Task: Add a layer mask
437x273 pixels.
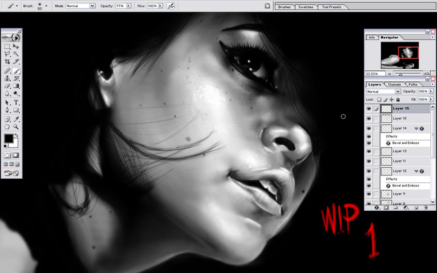Action: [x=386, y=207]
